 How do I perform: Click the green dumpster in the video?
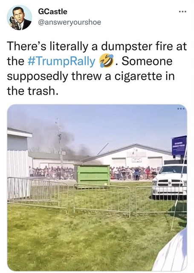coord(93,175)
